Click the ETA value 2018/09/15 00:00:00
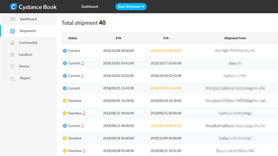Image resolution: width=278 pixels, height=156 pixels. [166, 113]
